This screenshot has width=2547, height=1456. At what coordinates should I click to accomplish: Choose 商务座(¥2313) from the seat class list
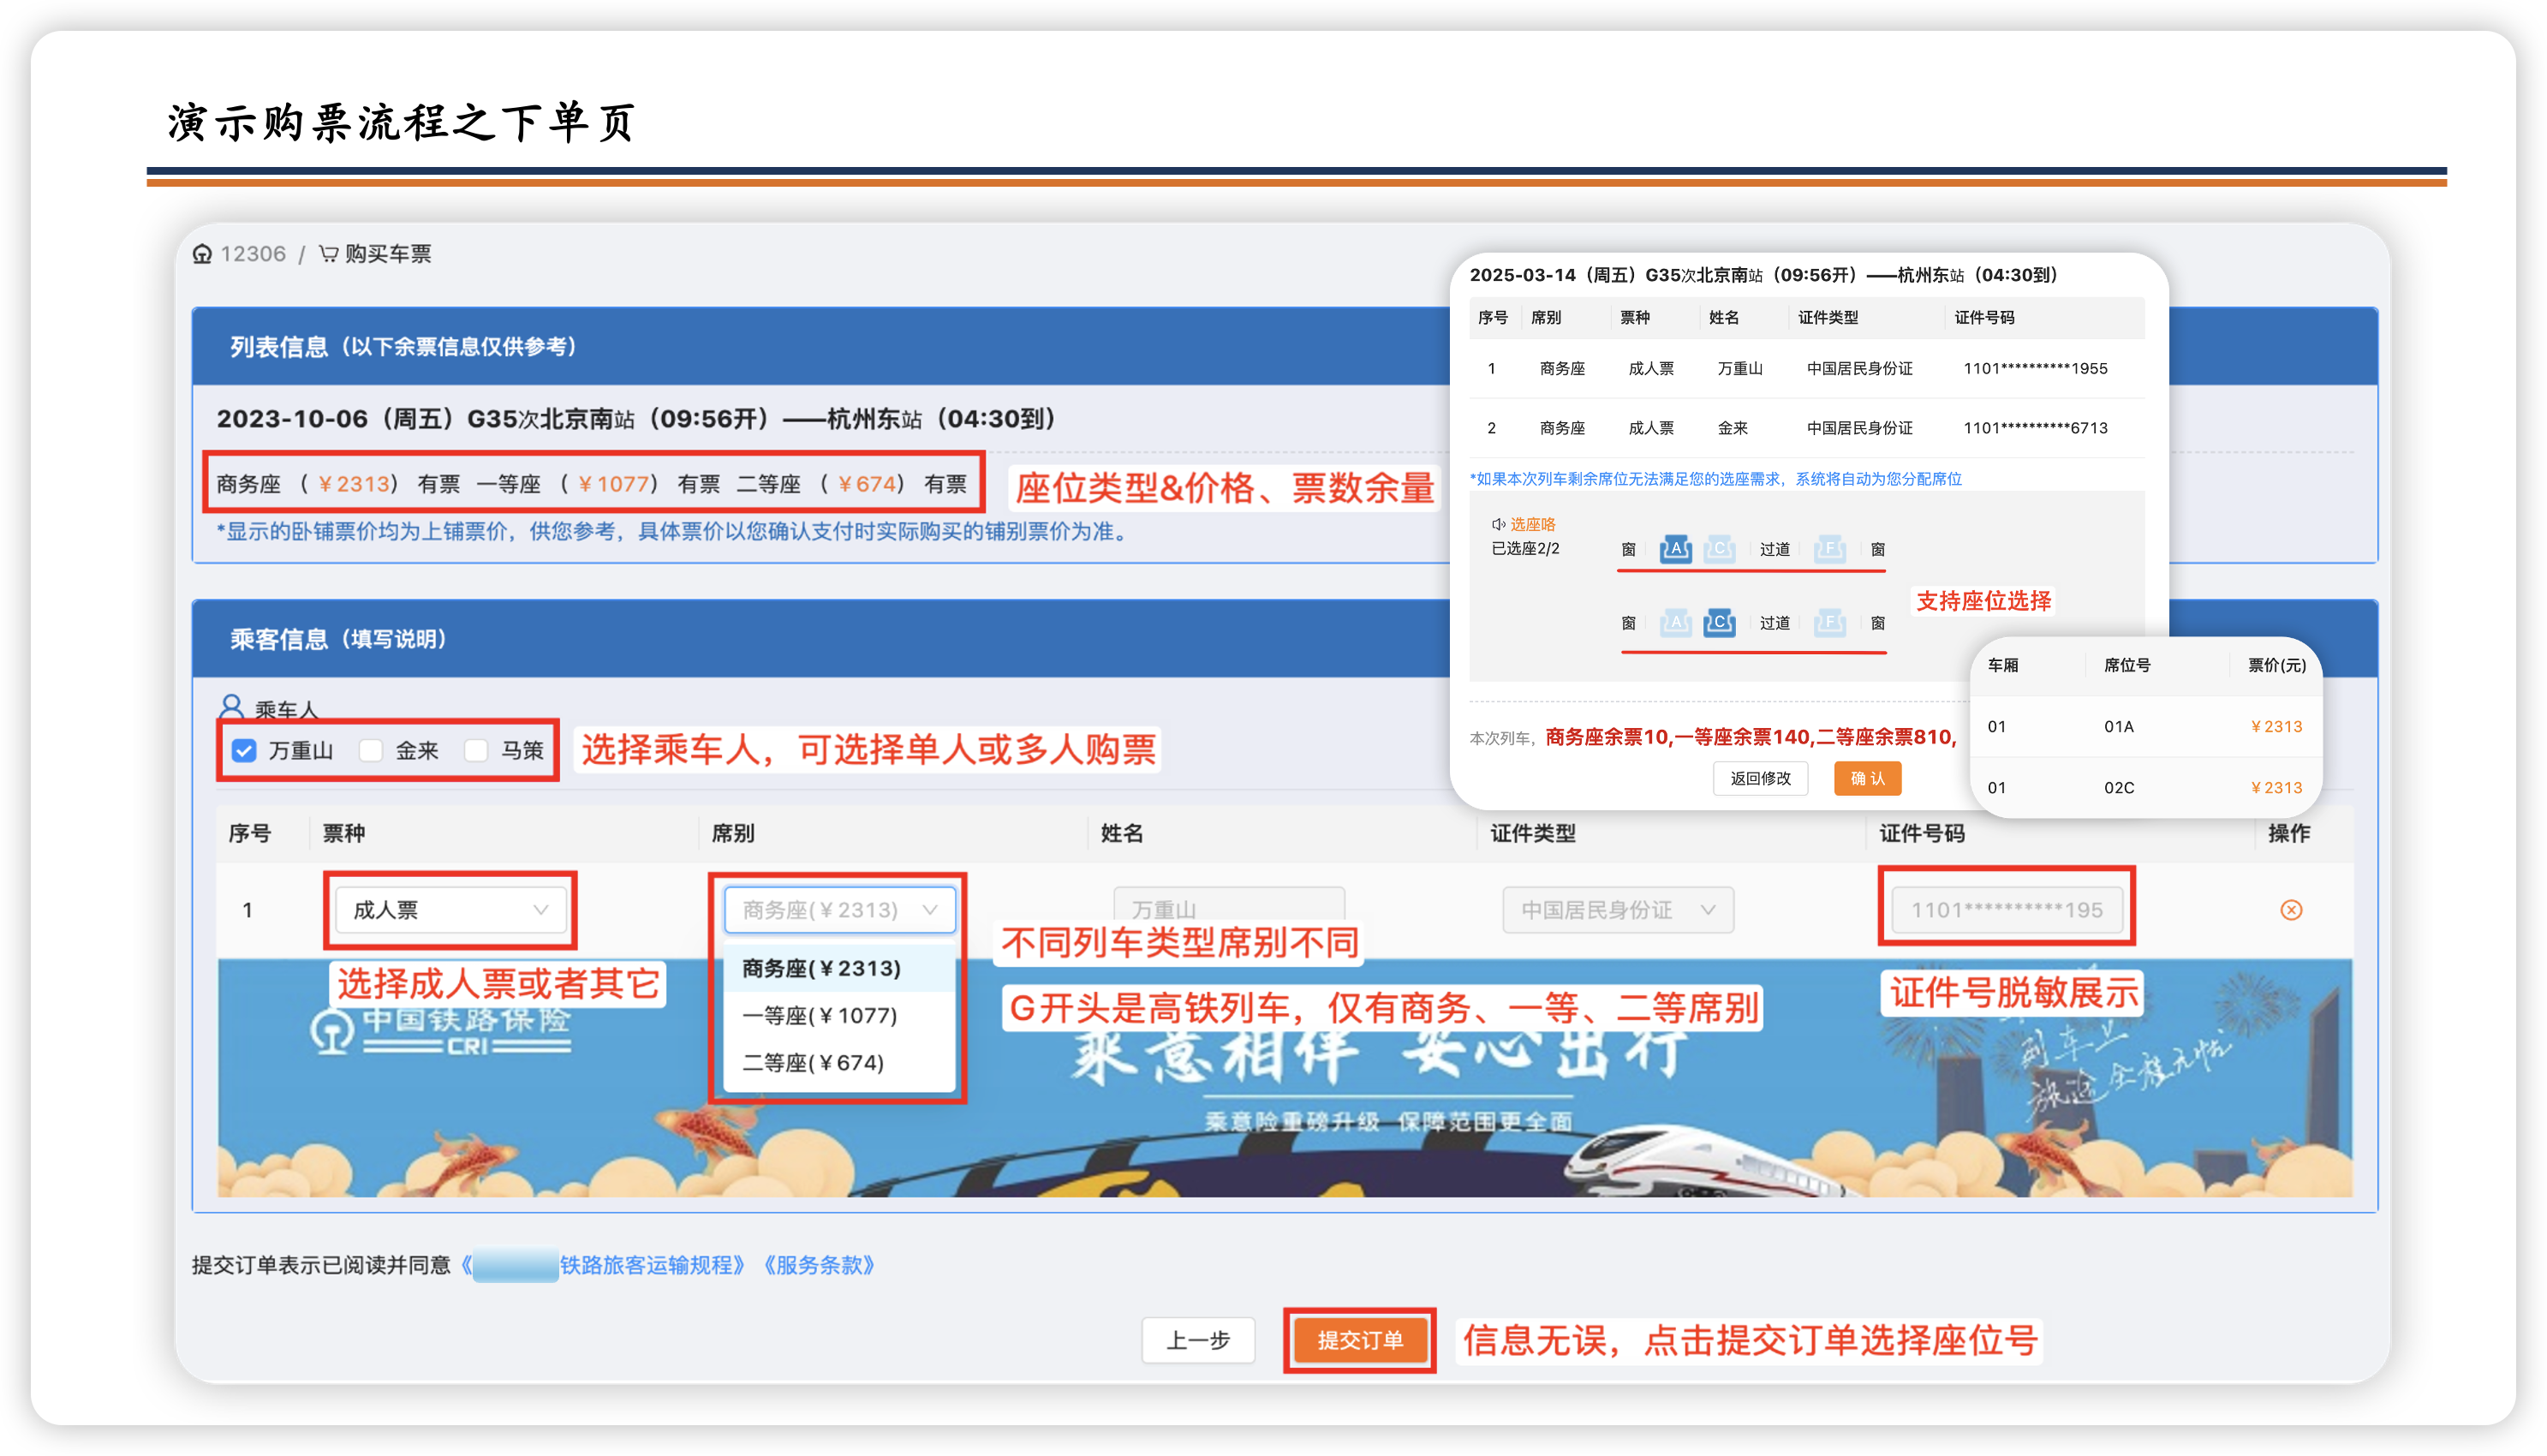tap(839, 969)
